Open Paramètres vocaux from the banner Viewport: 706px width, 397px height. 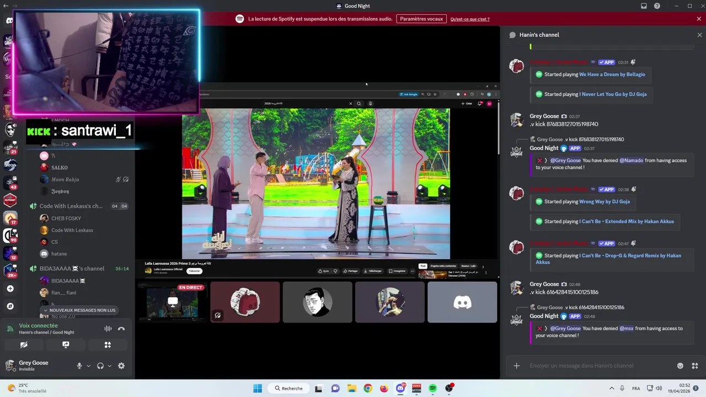coord(421,19)
